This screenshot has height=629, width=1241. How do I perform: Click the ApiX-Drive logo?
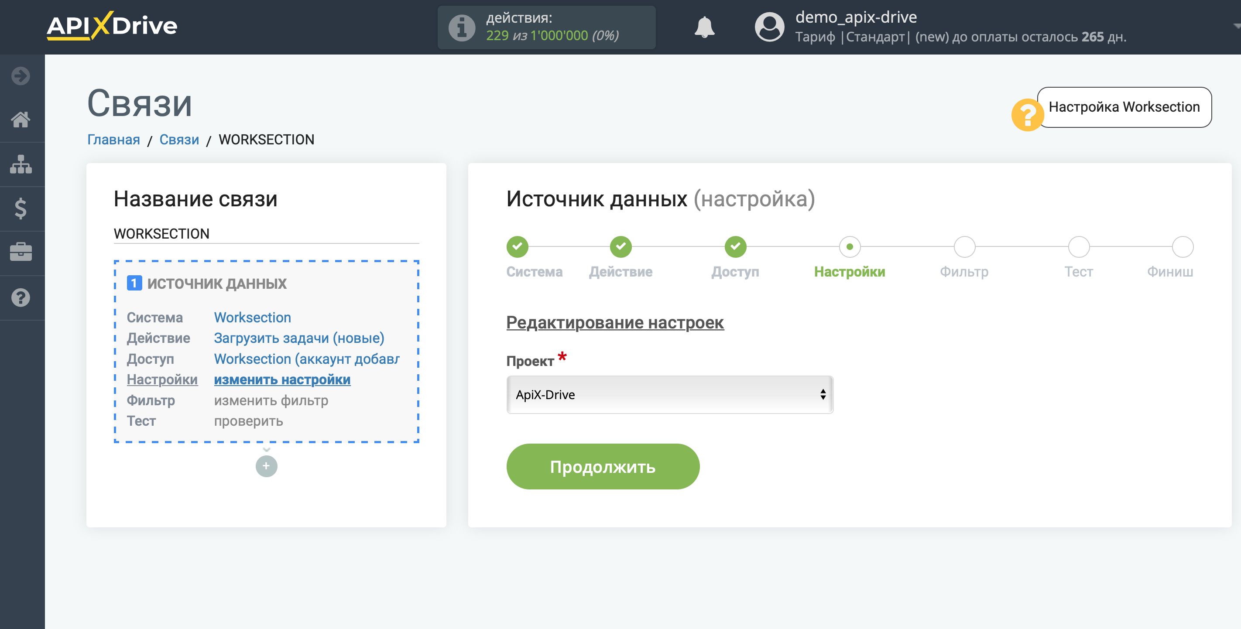click(x=112, y=26)
